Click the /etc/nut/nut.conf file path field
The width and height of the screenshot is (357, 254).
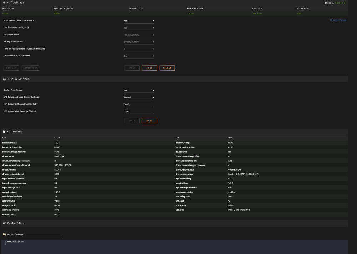point(34,235)
